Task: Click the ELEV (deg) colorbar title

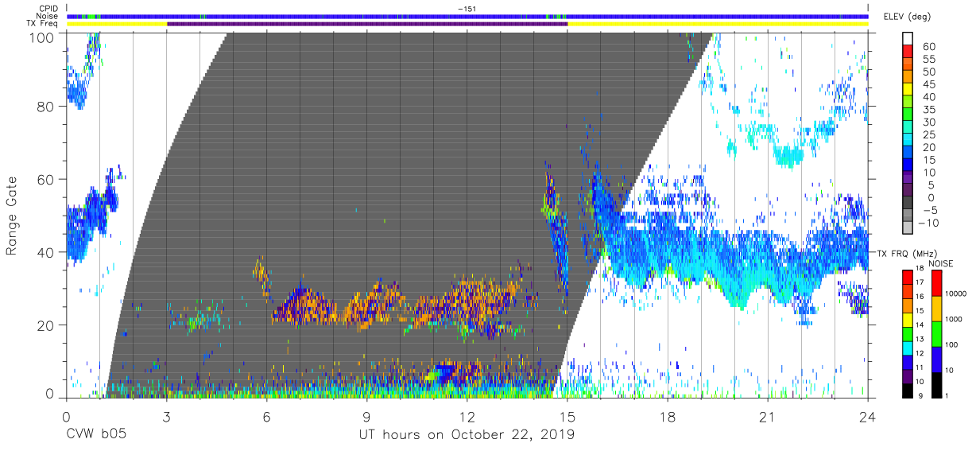Action: point(908,16)
